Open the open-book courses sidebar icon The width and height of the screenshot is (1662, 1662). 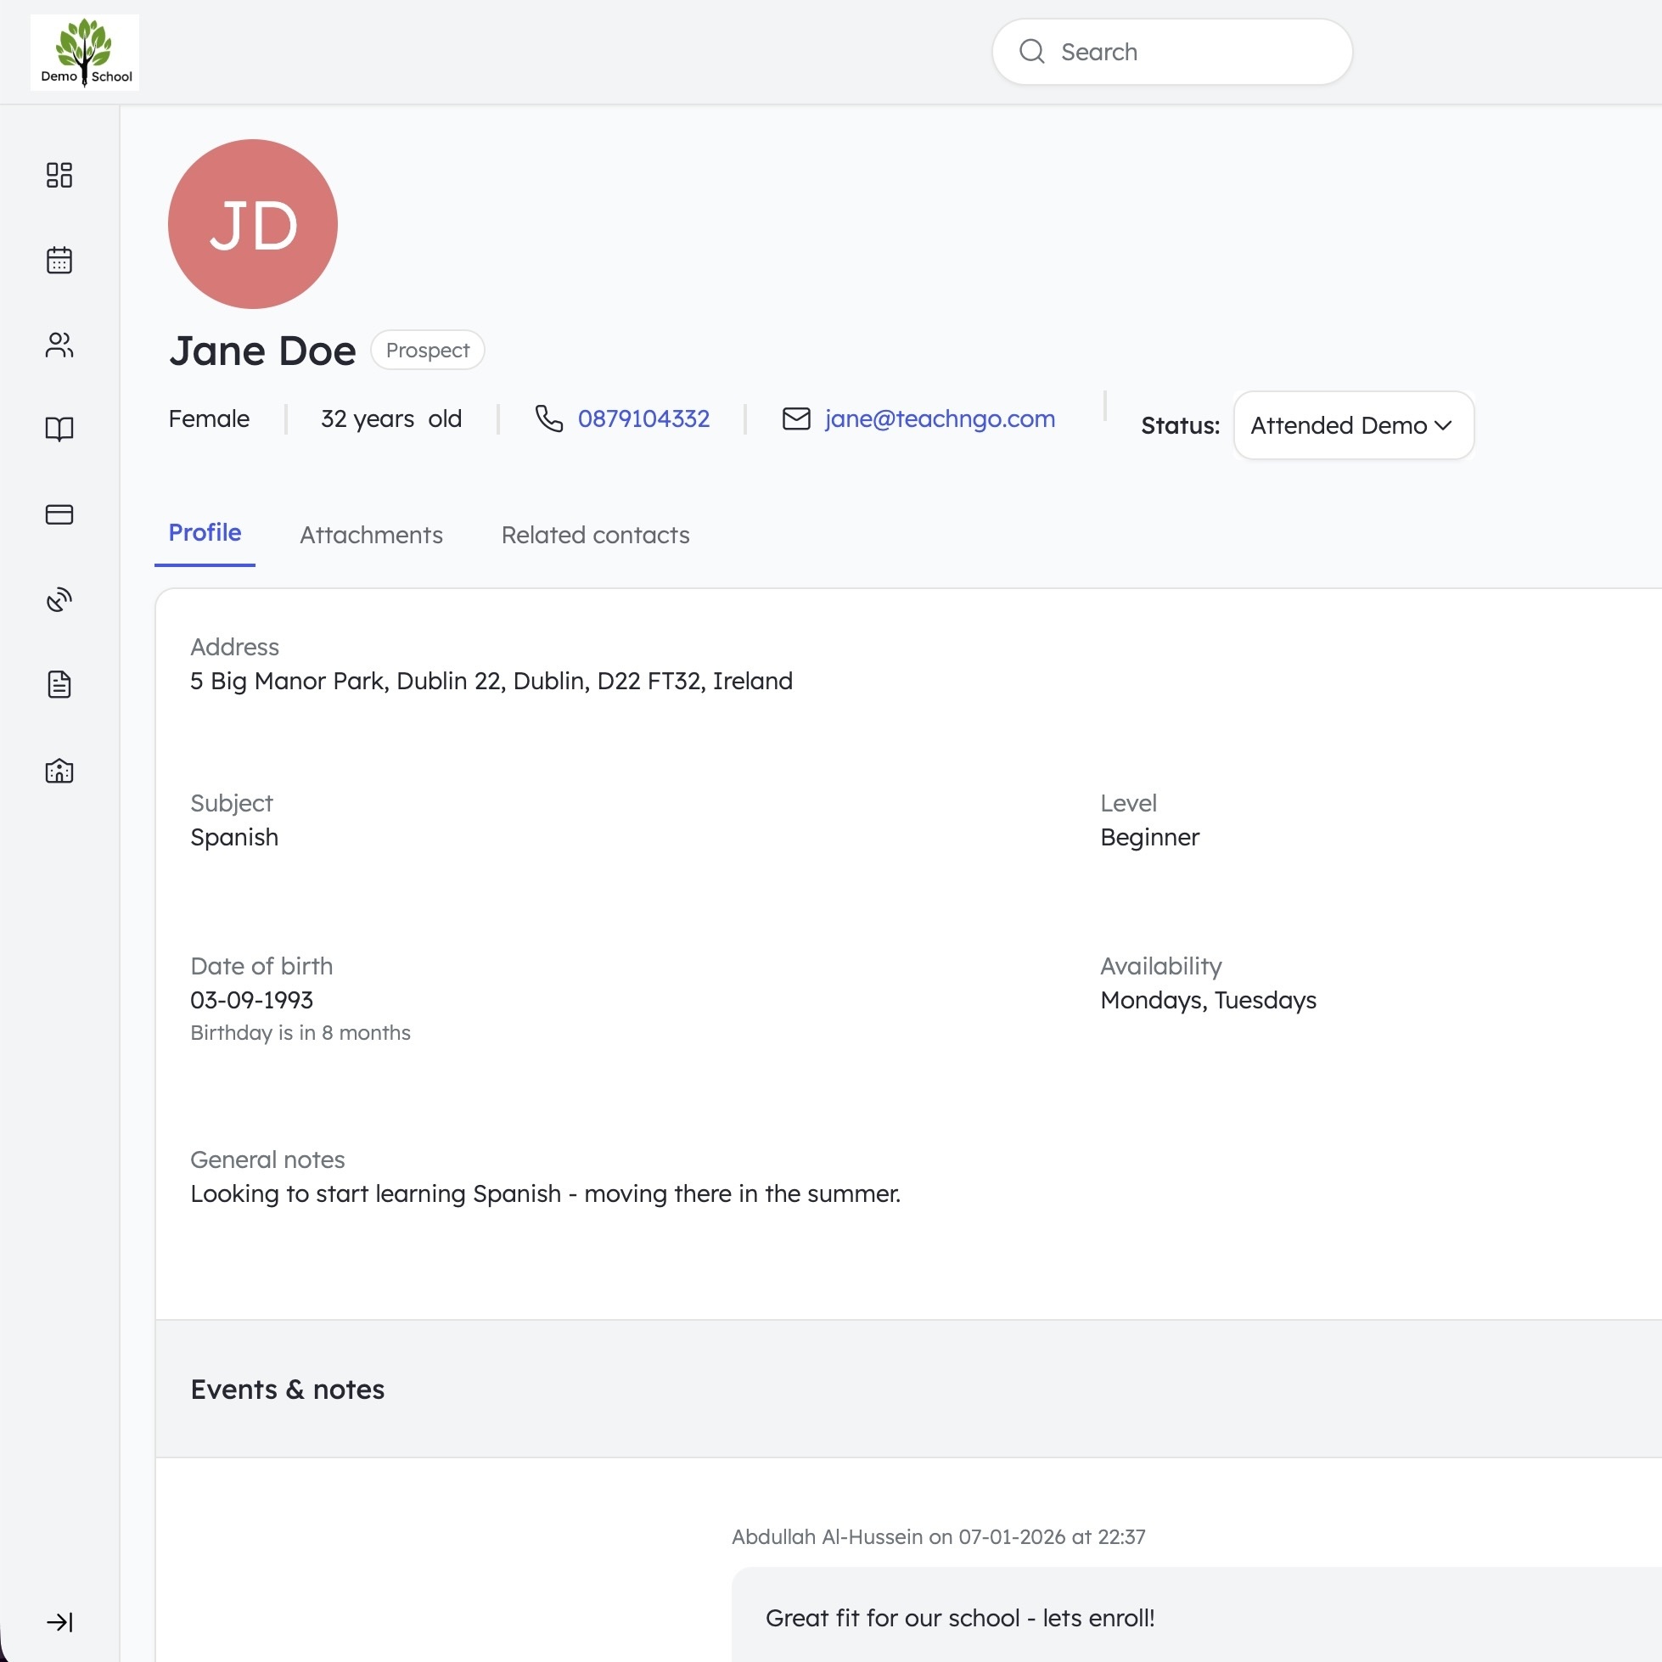pyautogui.click(x=59, y=430)
